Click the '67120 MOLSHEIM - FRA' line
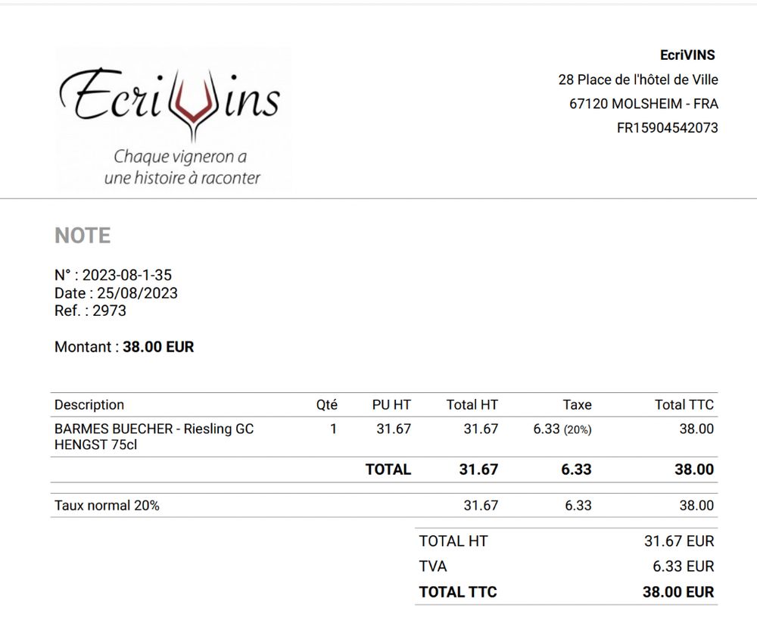Image resolution: width=757 pixels, height=630 pixels. (x=643, y=104)
